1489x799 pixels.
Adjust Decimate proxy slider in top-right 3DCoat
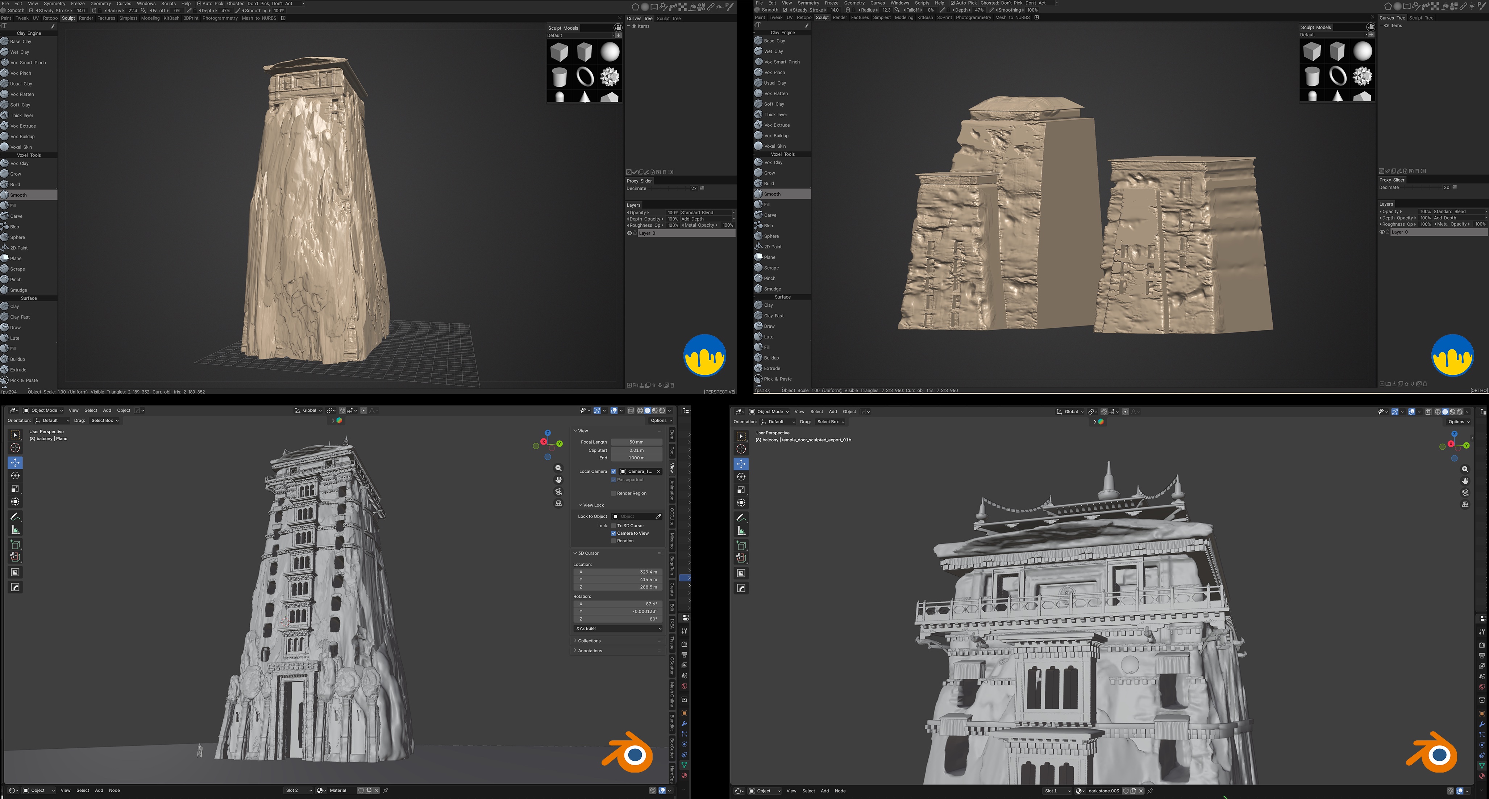[1421, 187]
